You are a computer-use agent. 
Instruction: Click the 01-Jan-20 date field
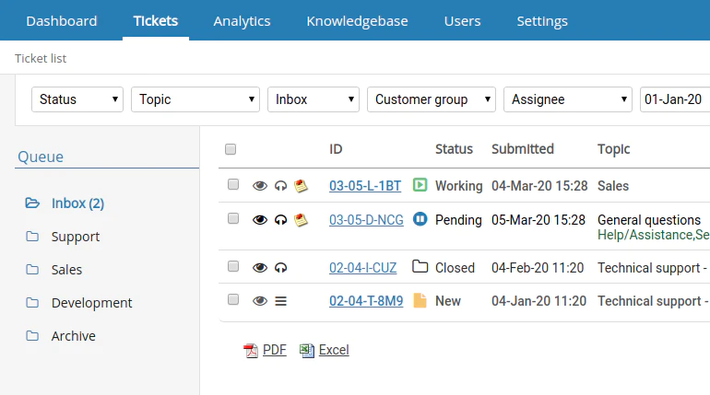click(675, 99)
